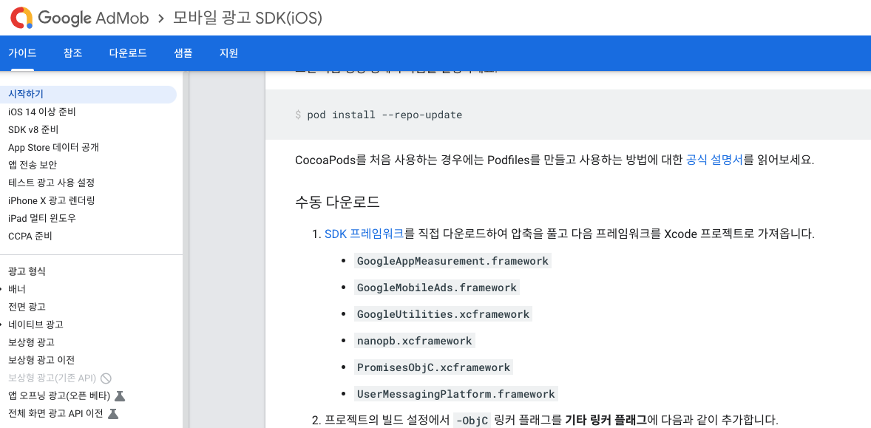Open CCPA 준비 sidebar item

30,236
